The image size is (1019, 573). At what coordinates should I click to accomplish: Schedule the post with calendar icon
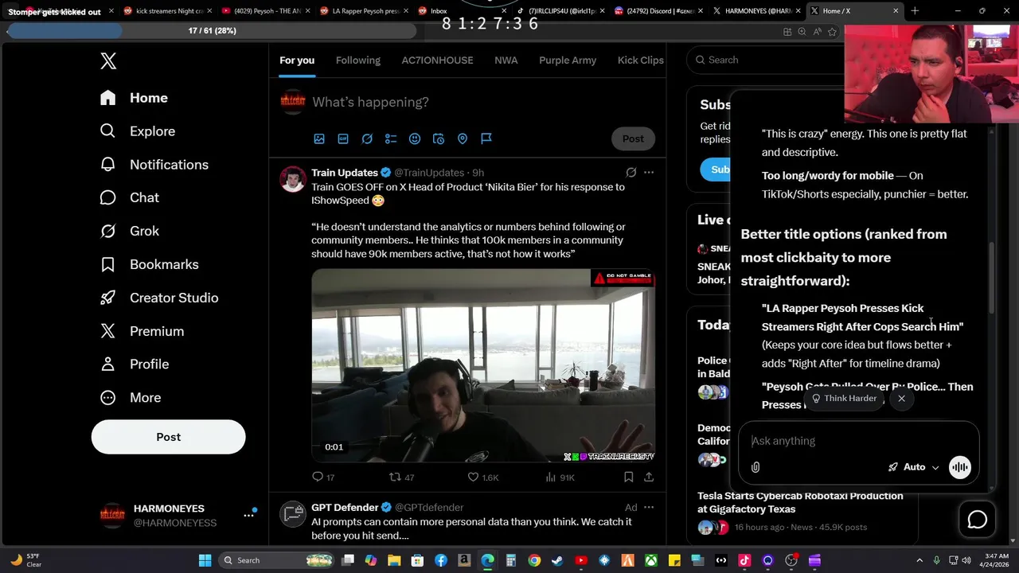point(439,138)
